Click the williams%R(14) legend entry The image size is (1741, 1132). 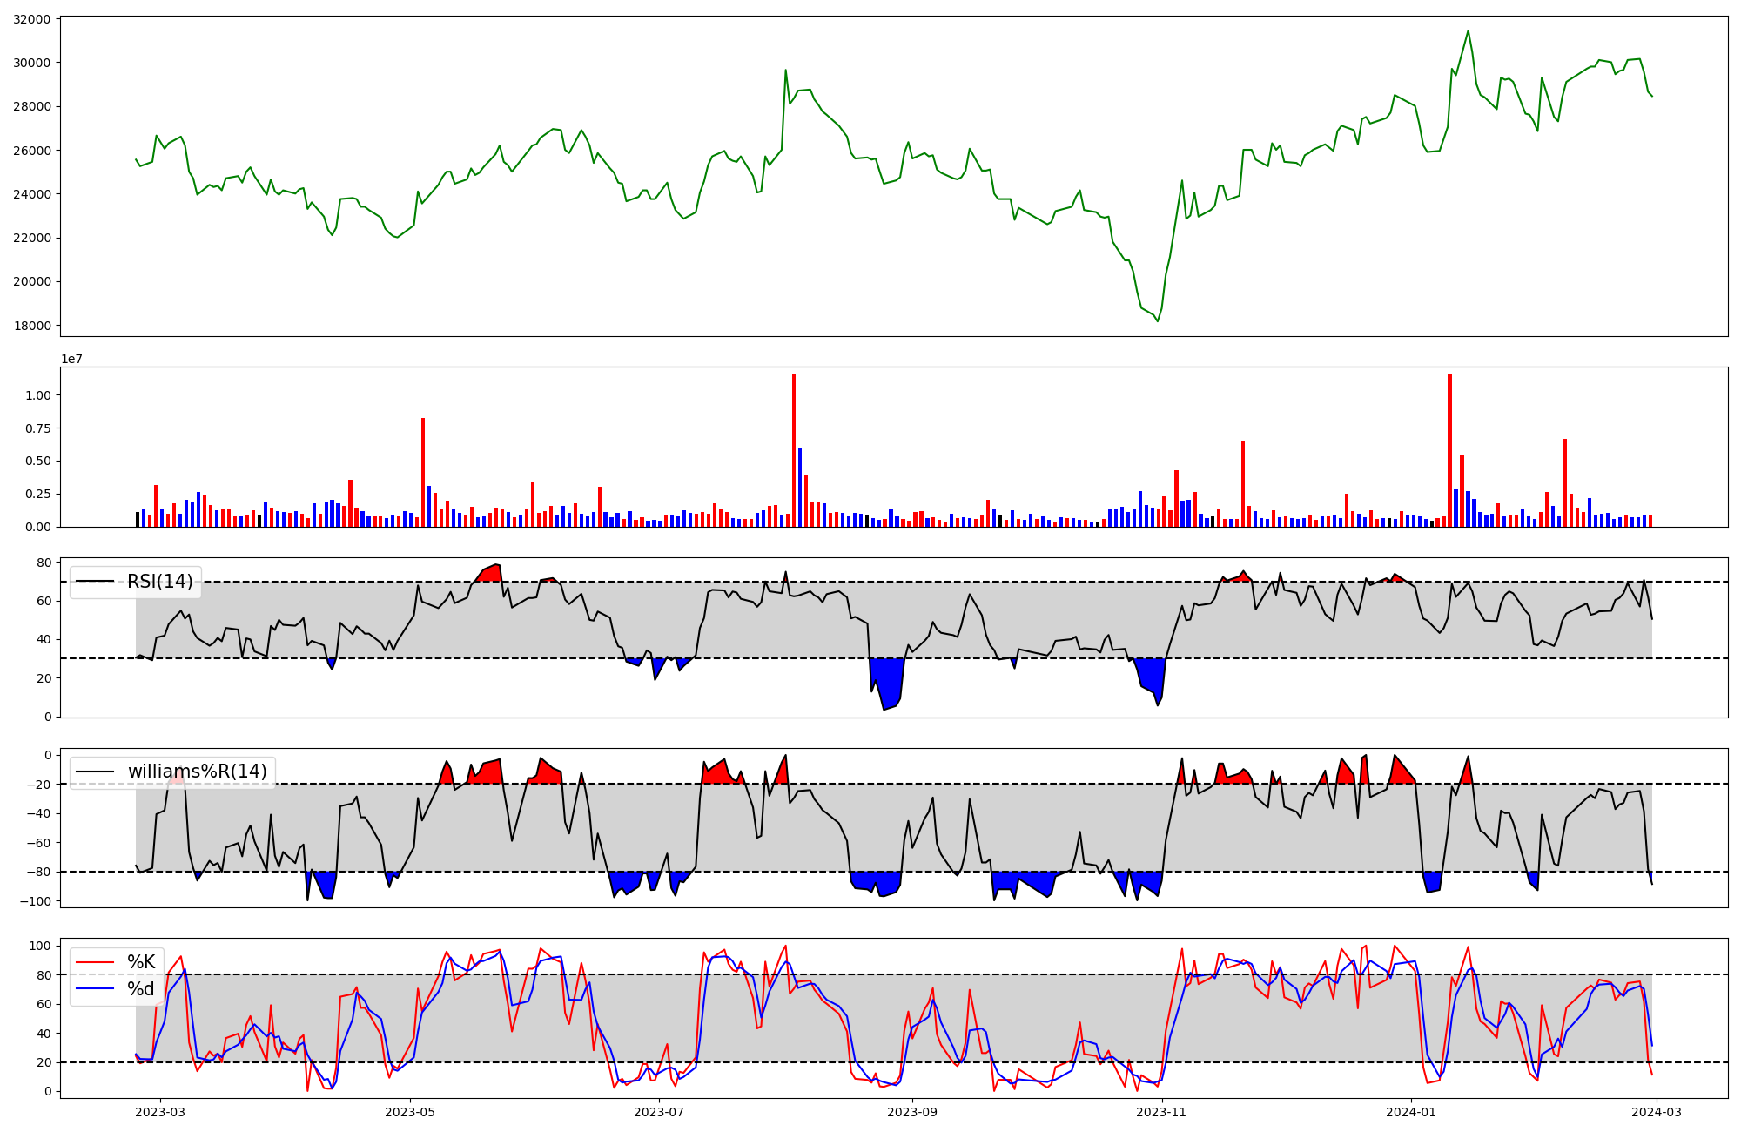point(197,772)
